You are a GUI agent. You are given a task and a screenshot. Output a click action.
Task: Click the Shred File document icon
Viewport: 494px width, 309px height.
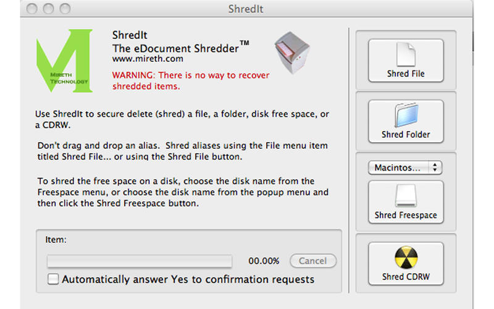tap(406, 54)
